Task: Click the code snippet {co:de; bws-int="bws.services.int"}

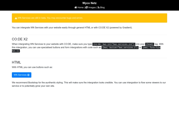Action: click(114, 44)
